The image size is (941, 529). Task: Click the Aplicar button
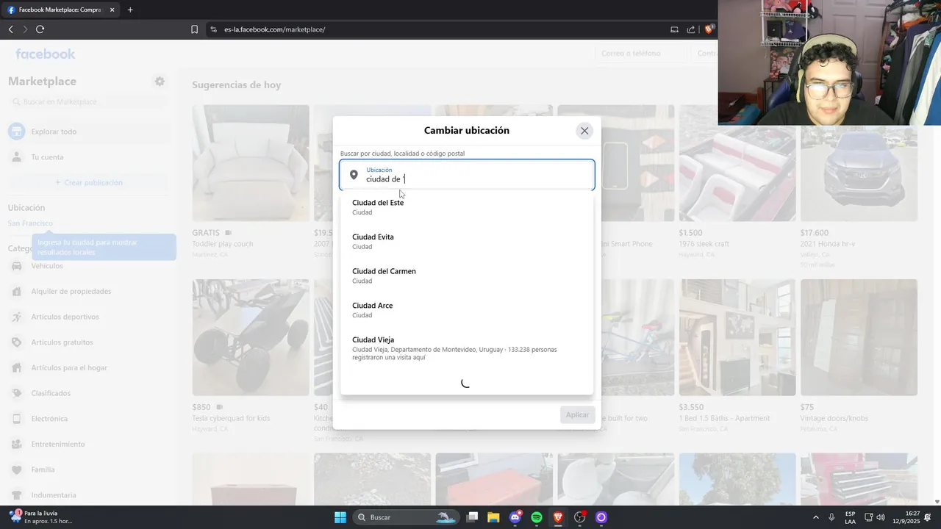pyautogui.click(x=577, y=414)
